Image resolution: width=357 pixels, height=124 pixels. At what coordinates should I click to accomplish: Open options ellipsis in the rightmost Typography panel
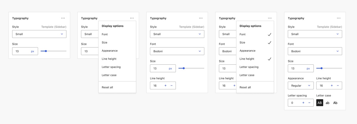coord(339,18)
